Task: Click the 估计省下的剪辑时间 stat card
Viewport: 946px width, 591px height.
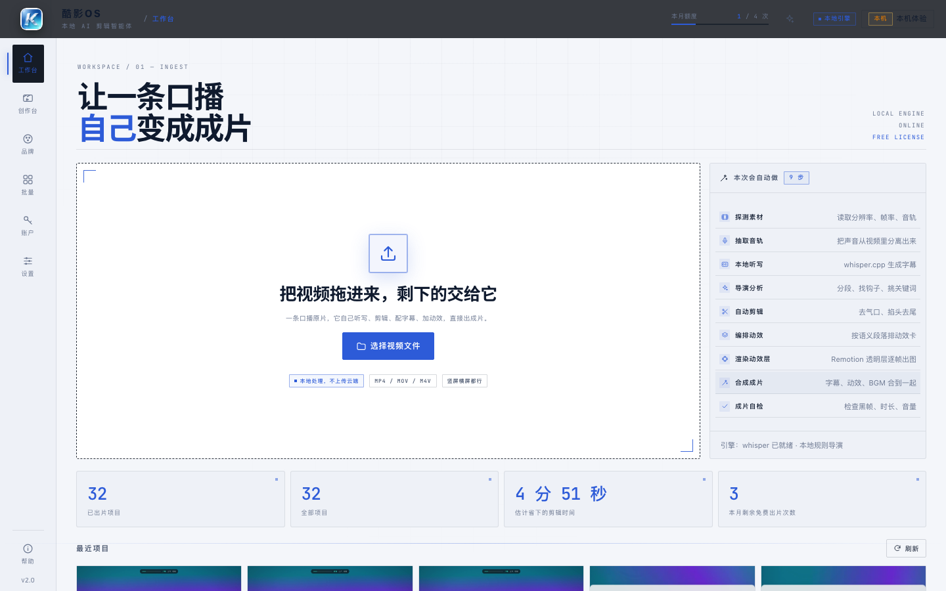Action: point(608,499)
